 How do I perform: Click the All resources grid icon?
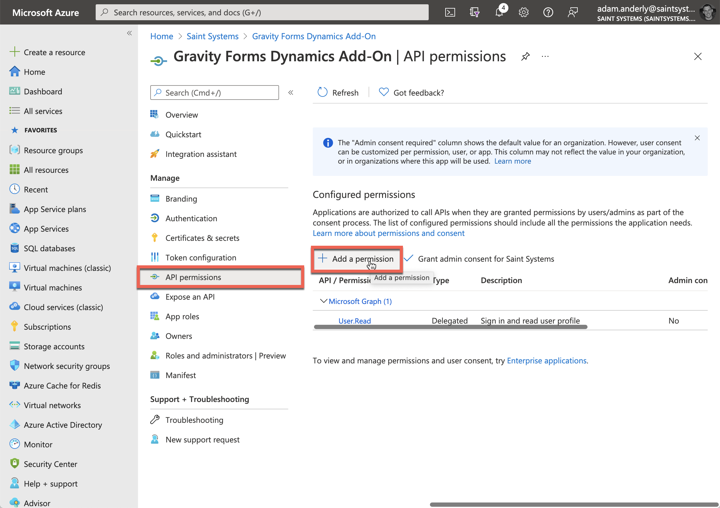tap(14, 169)
